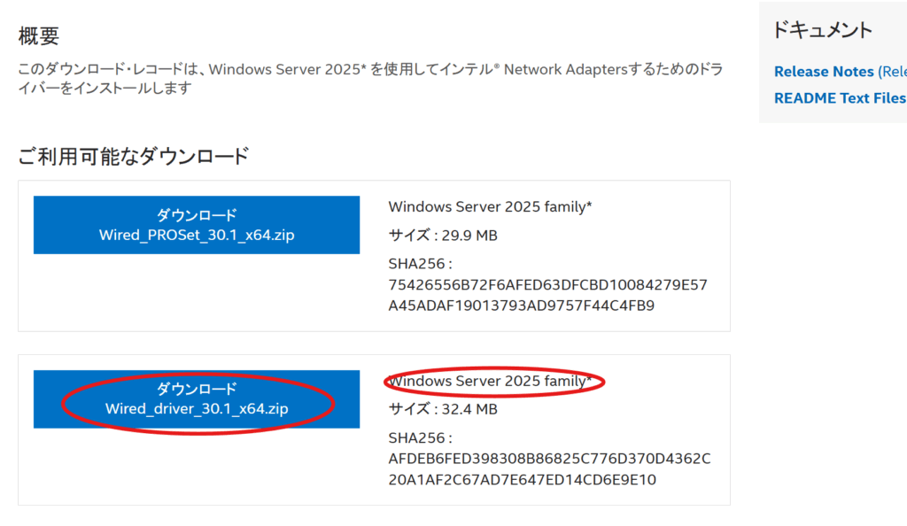Click 'Network Adapters' in the overview paragraph
The height and width of the screenshot is (526, 907).
click(565, 69)
